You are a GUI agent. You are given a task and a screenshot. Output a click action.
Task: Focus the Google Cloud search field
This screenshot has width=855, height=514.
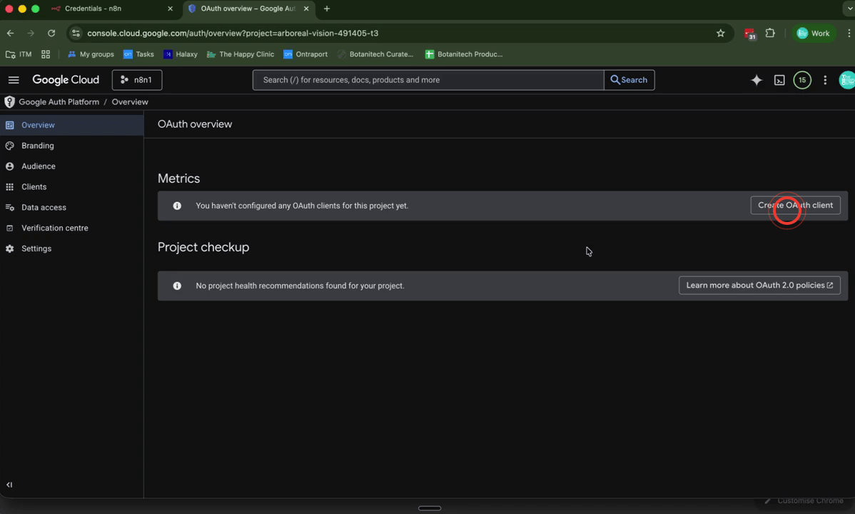428,80
